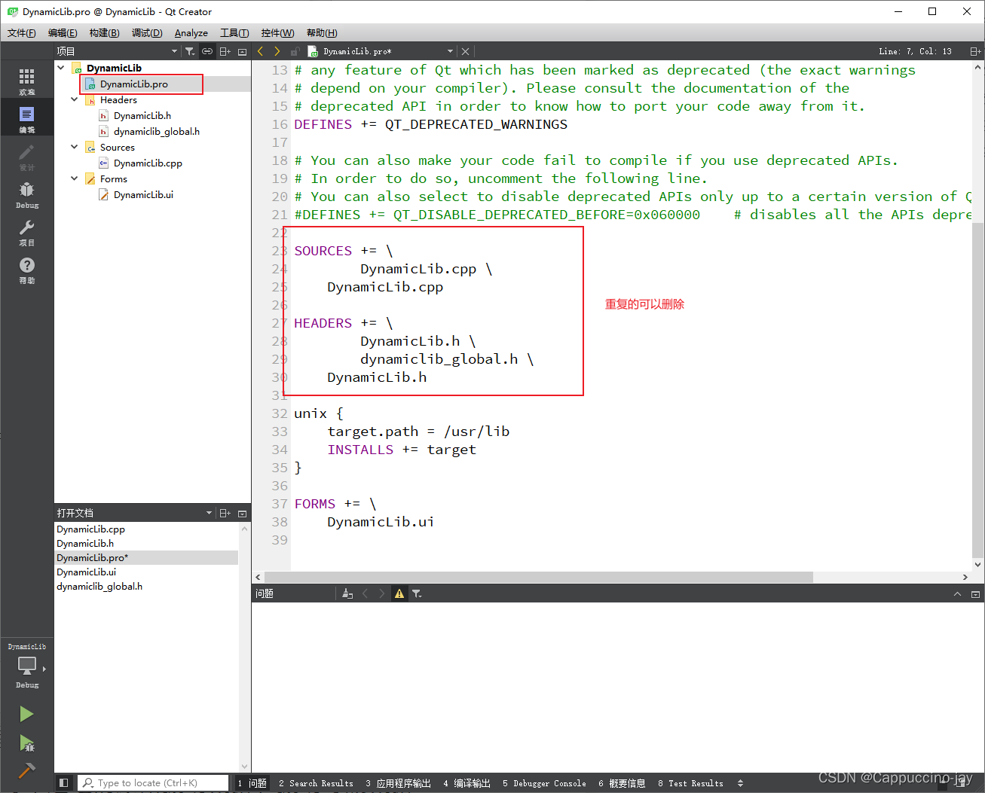Open 文件(F) menu
985x793 pixels.
pyautogui.click(x=22, y=33)
